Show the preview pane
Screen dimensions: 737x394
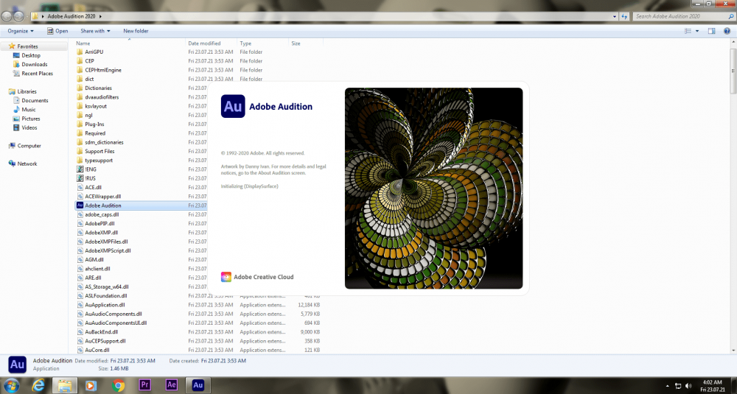pyautogui.click(x=712, y=31)
